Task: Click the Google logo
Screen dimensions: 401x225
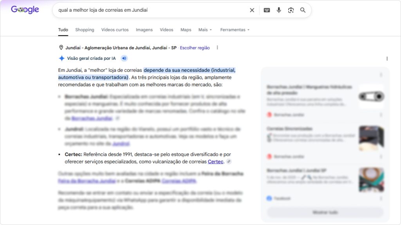Action: click(x=25, y=10)
